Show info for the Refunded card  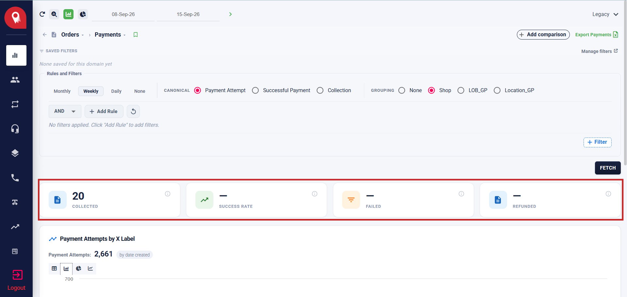point(608,194)
